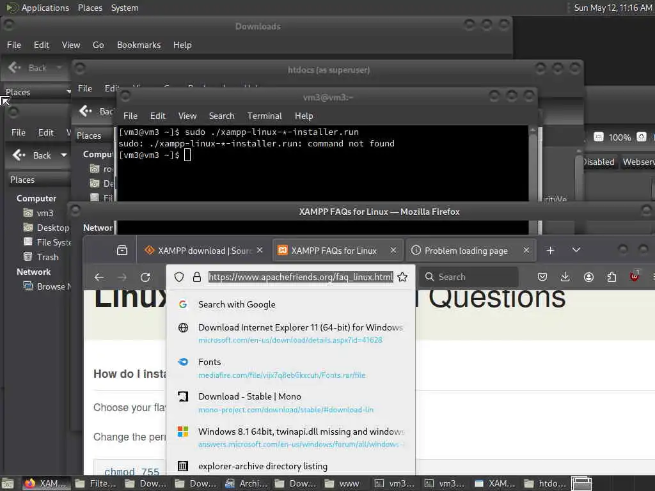This screenshot has width=655, height=491.
Task: Click the red uBlock shield icon
Action: pos(635,276)
